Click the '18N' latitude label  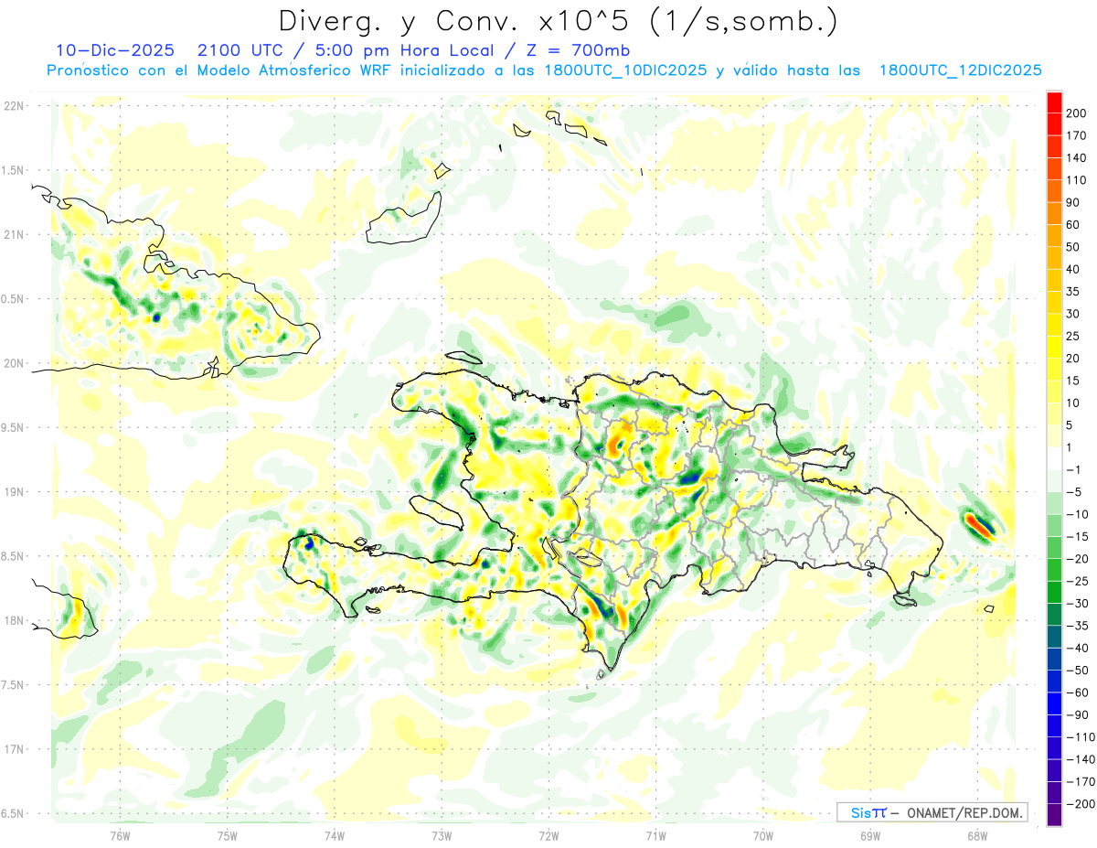[13, 620]
